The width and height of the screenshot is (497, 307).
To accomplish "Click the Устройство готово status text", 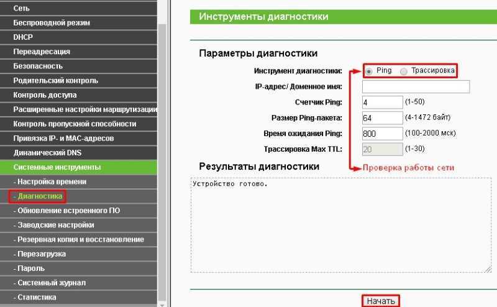I will (230, 184).
